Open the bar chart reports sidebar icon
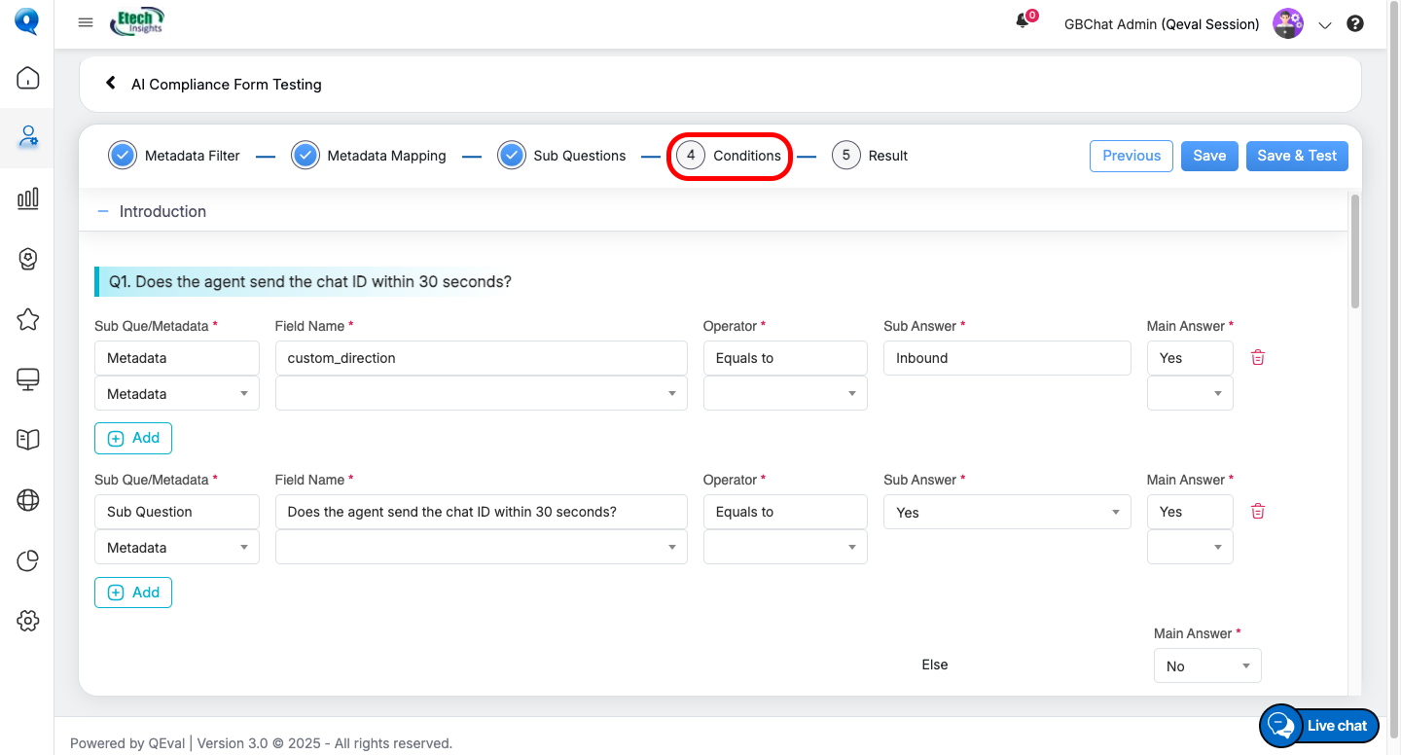This screenshot has height=755, width=1401. pyautogui.click(x=28, y=198)
